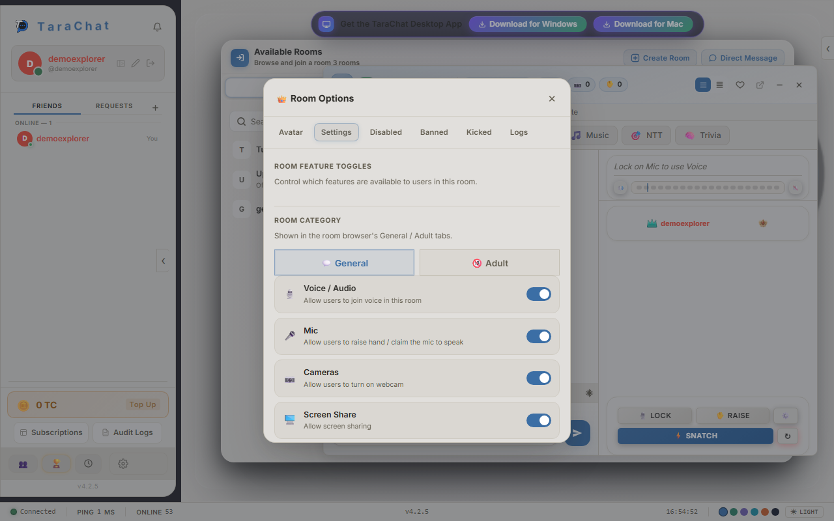Click the TaraChat logo icon
The width and height of the screenshot is (834, 521).
click(22, 27)
